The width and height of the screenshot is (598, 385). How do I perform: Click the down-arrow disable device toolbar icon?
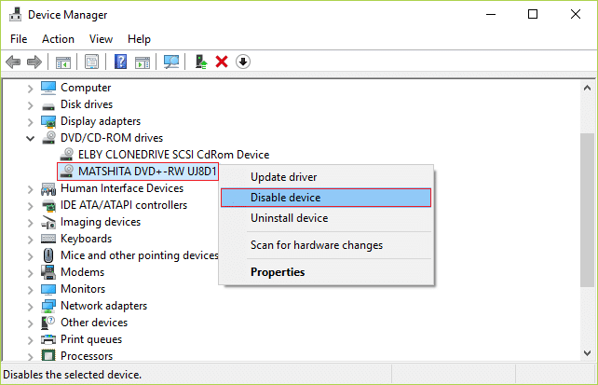point(243,62)
